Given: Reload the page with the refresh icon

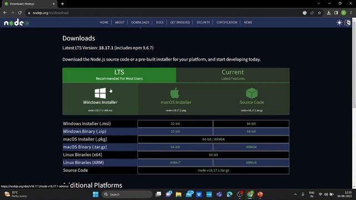Looking at the screenshot, I should pyautogui.click(x=20, y=13).
